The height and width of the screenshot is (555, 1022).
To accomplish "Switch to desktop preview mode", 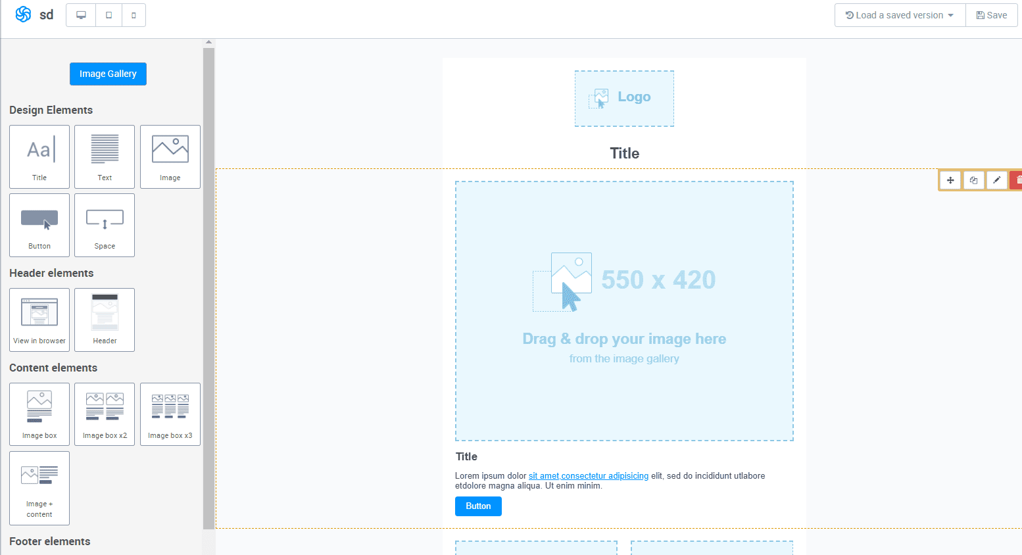I will pyautogui.click(x=80, y=14).
